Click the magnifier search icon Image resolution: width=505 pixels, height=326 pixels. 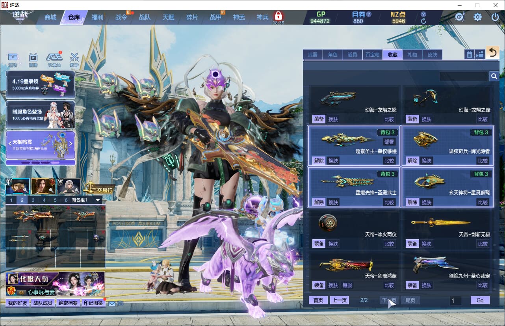tap(494, 76)
